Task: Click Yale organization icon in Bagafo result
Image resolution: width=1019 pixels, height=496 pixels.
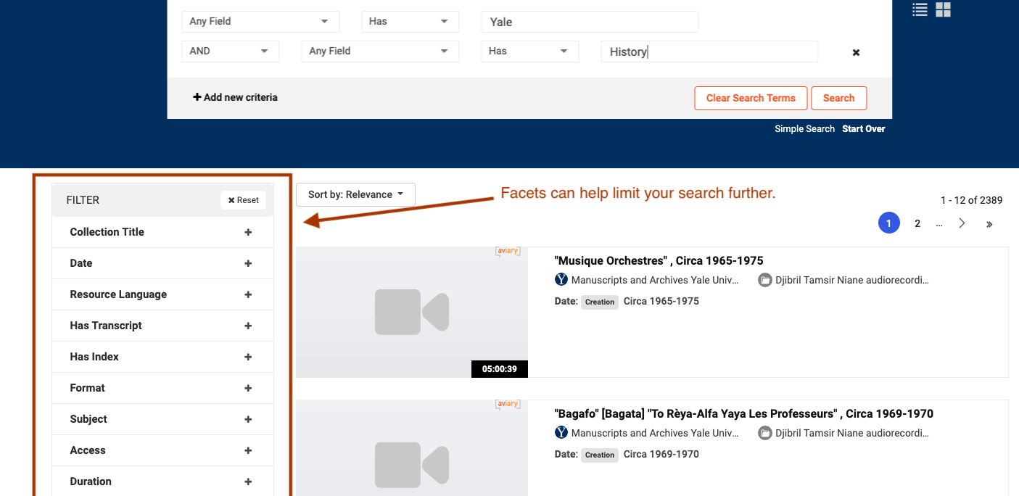Action: (561, 433)
